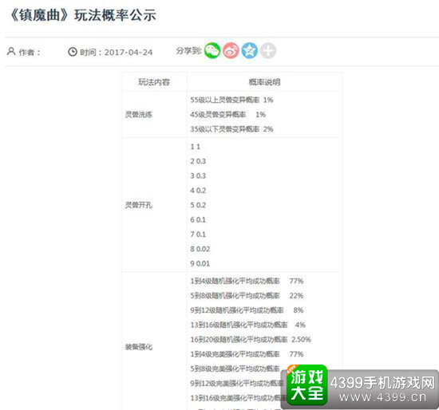Click 9到12级完美强化平均成功概率 line
The width and height of the screenshot is (439, 410).
pyautogui.click(x=237, y=383)
